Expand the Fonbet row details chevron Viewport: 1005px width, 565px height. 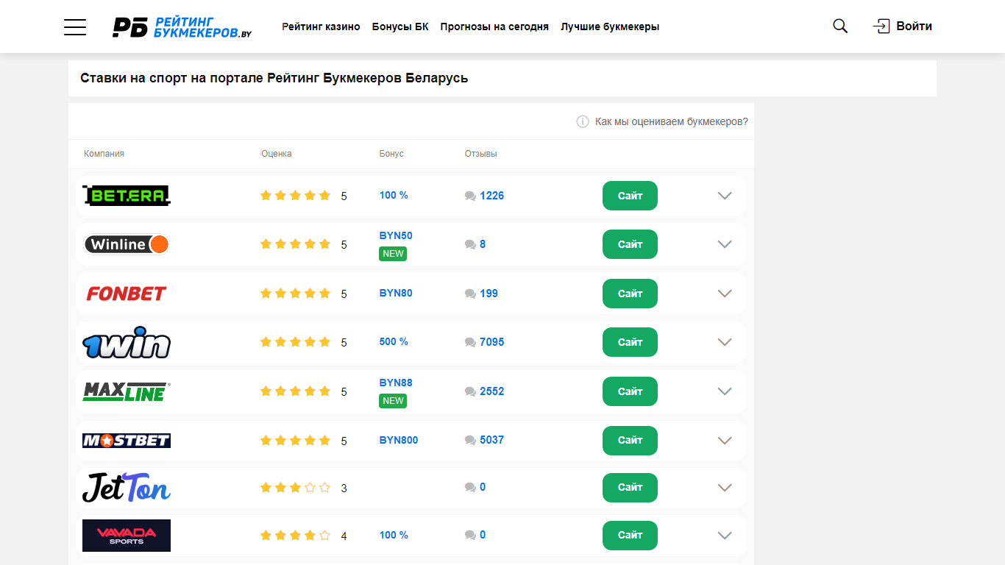725,294
